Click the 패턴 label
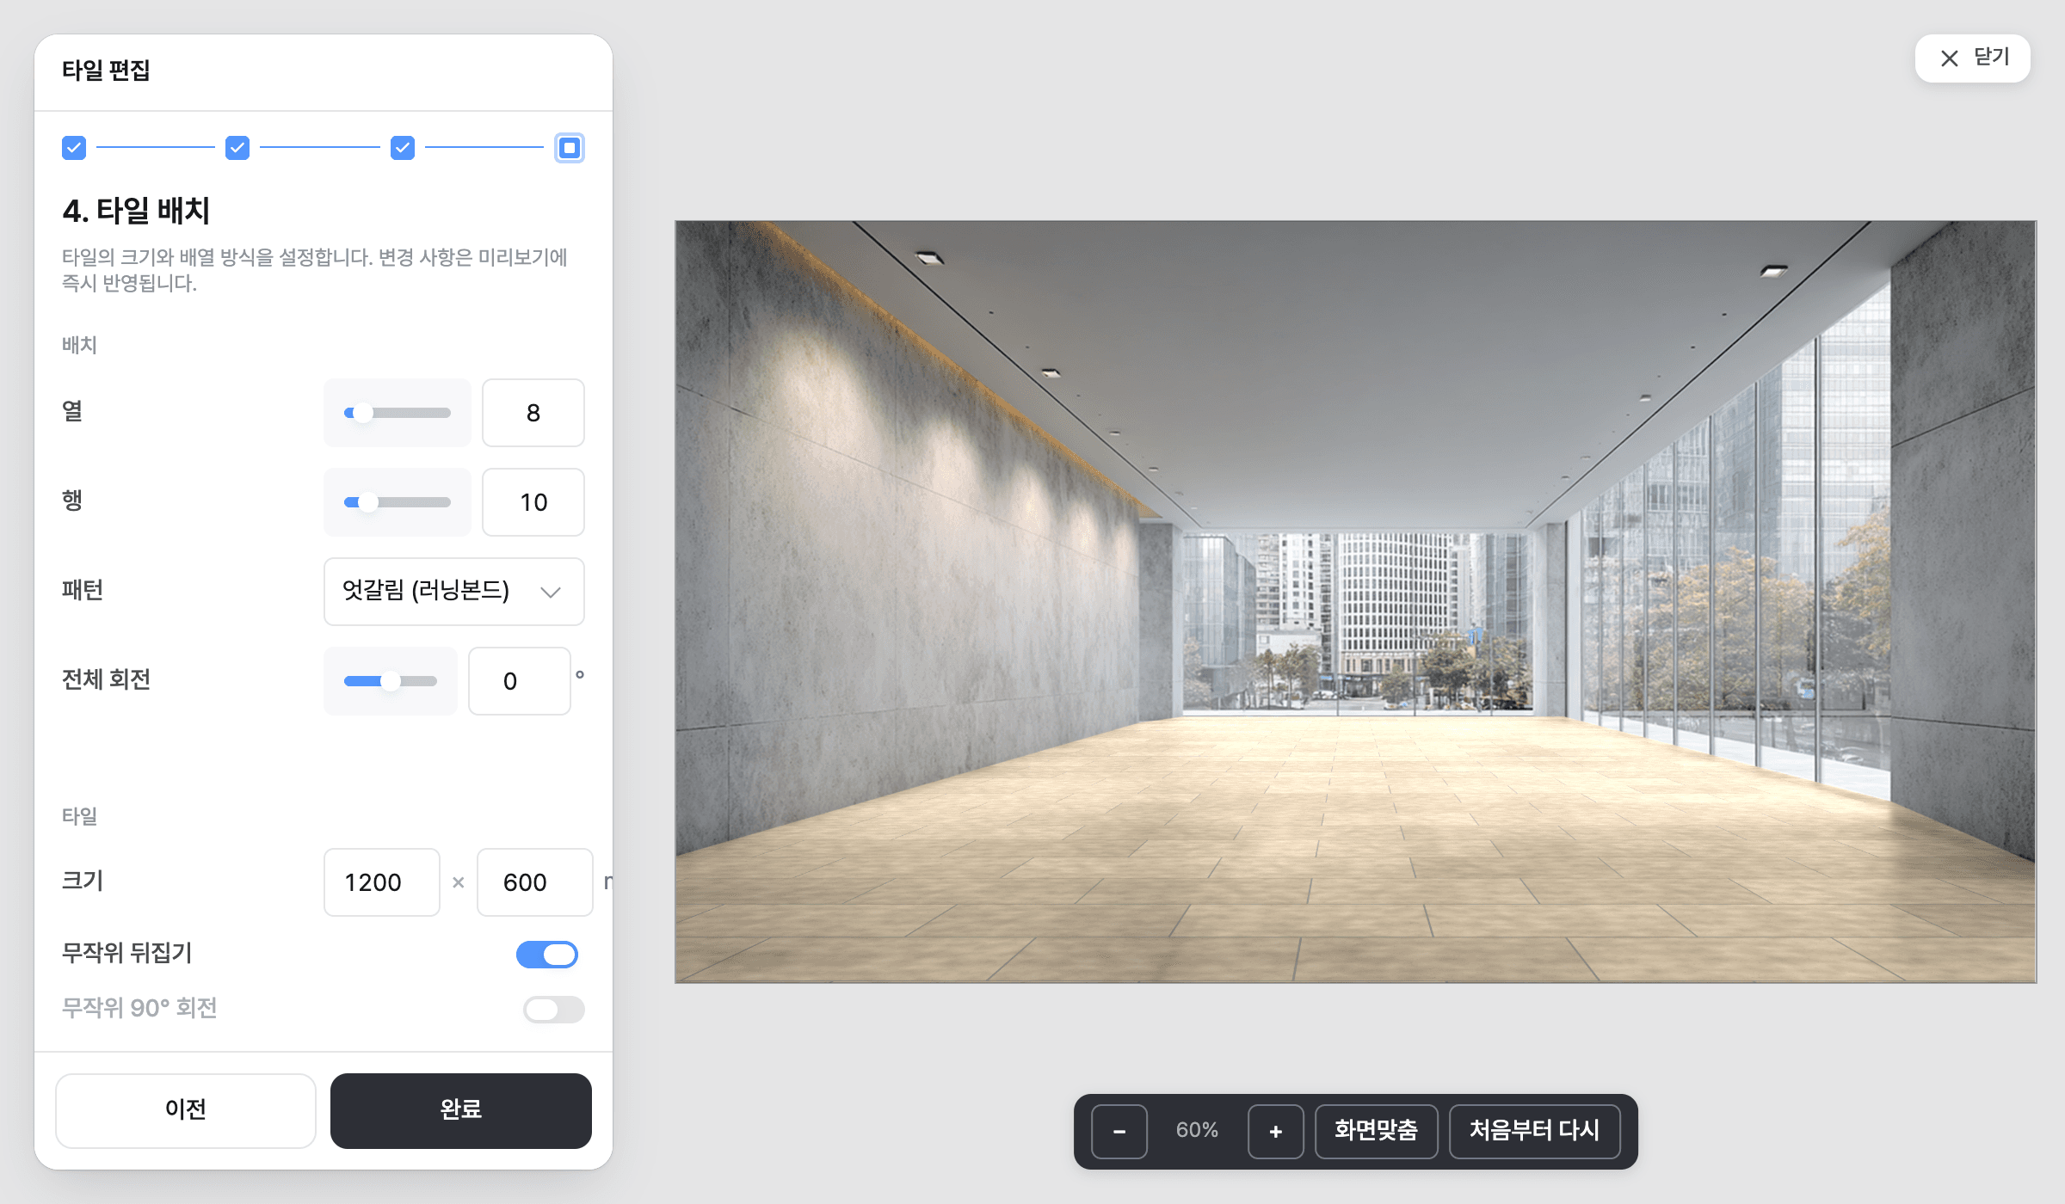2065x1204 pixels. [83, 590]
